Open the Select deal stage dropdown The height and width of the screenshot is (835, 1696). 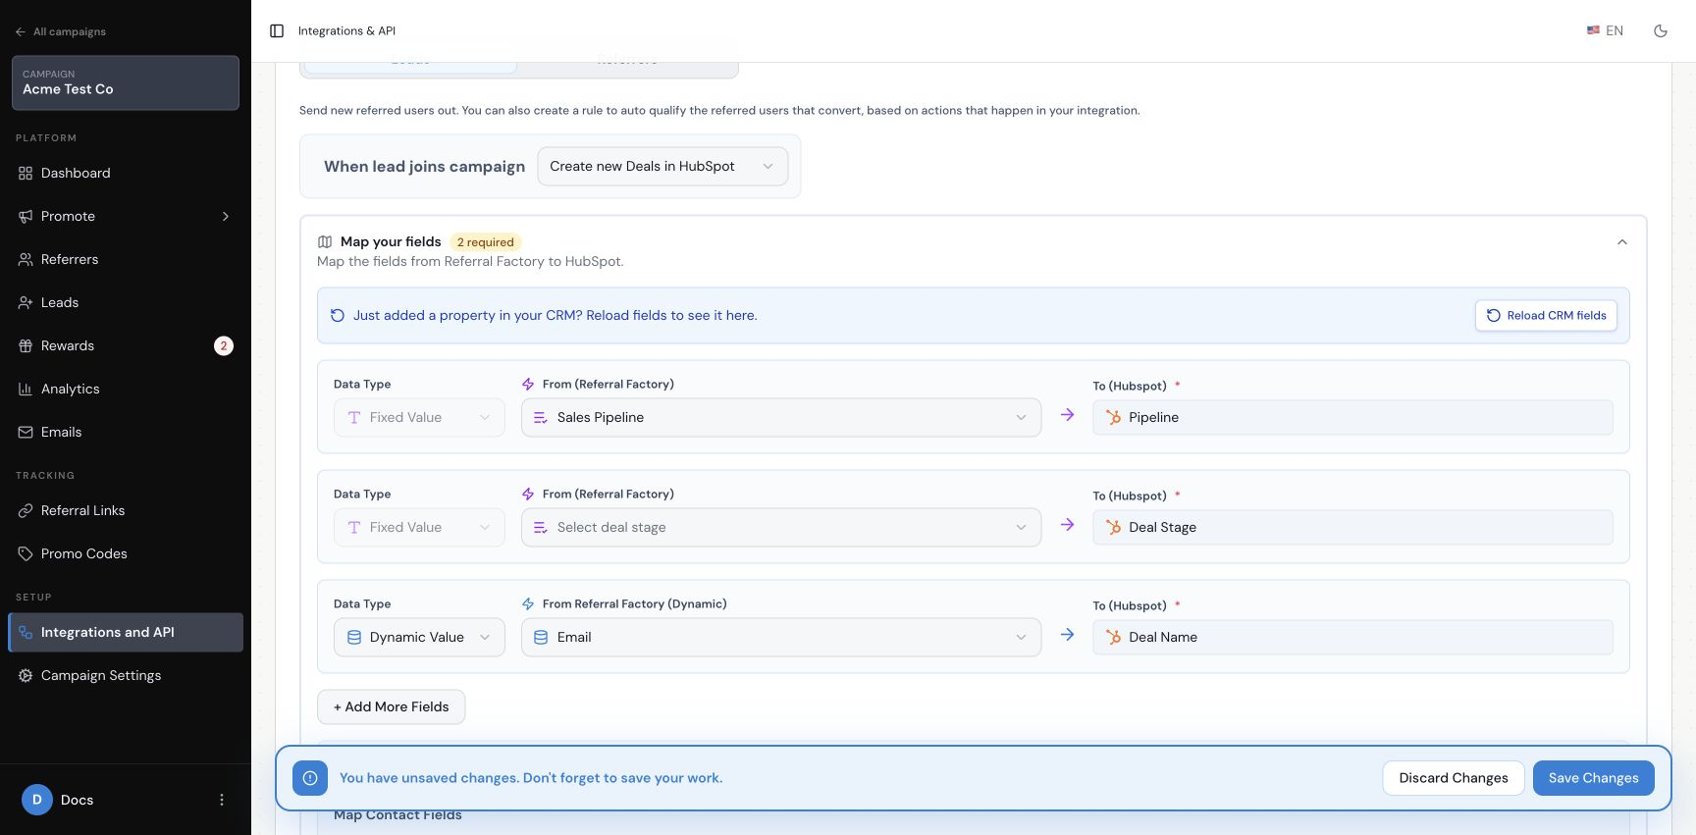tap(781, 527)
